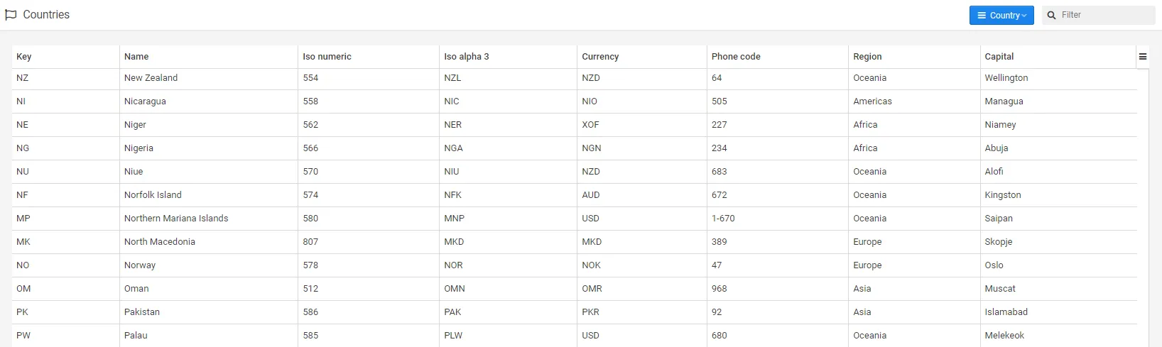Click the Northern Mariana Islands cell
The height and width of the screenshot is (347, 1162).
coord(176,219)
